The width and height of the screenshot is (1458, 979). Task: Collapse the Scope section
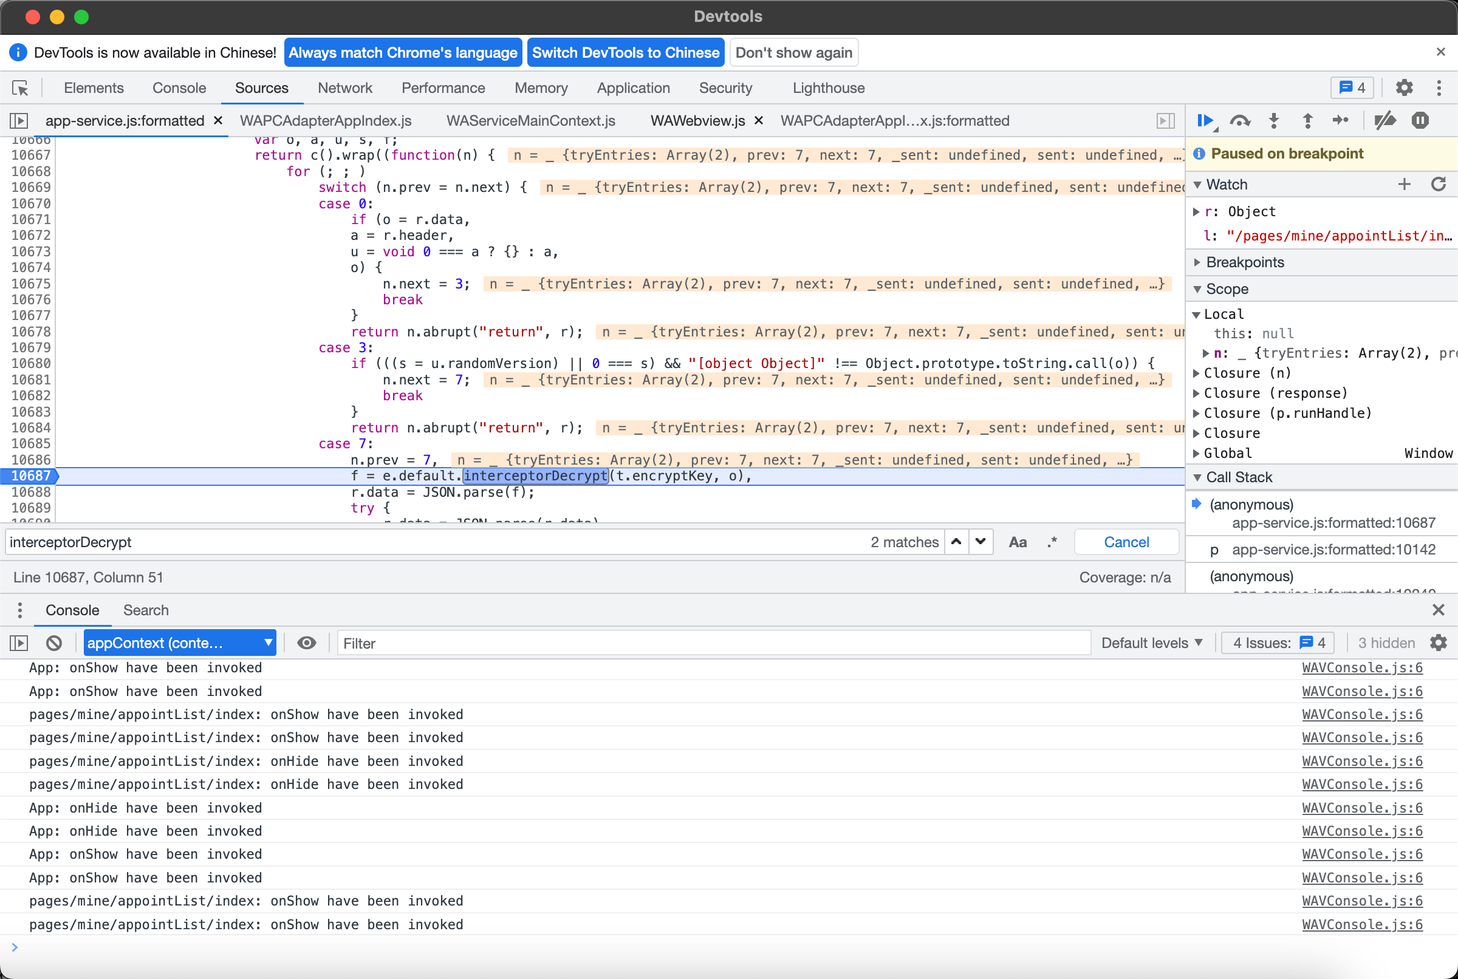pos(1197,289)
